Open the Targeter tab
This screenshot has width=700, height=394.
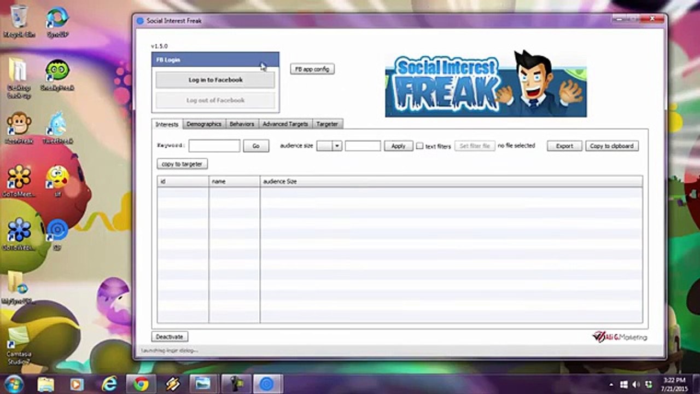click(x=327, y=124)
